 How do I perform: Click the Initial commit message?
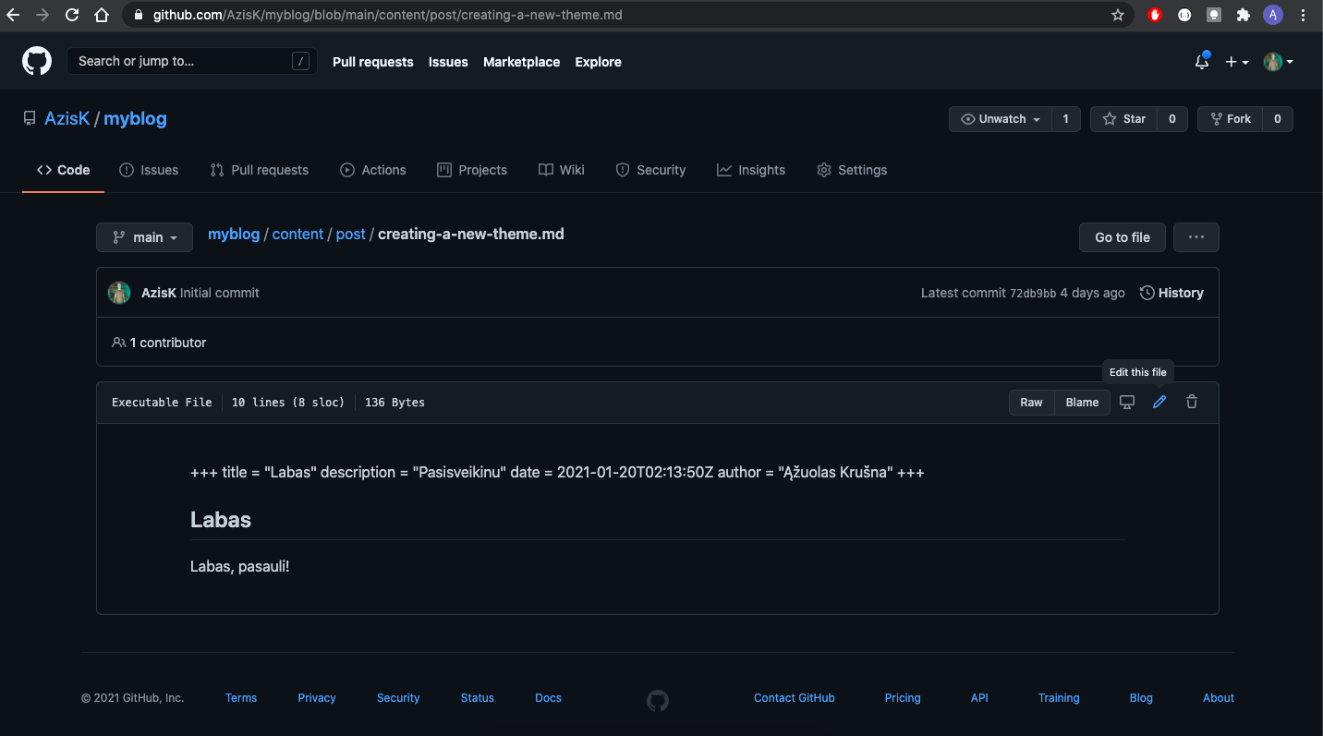point(220,293)
